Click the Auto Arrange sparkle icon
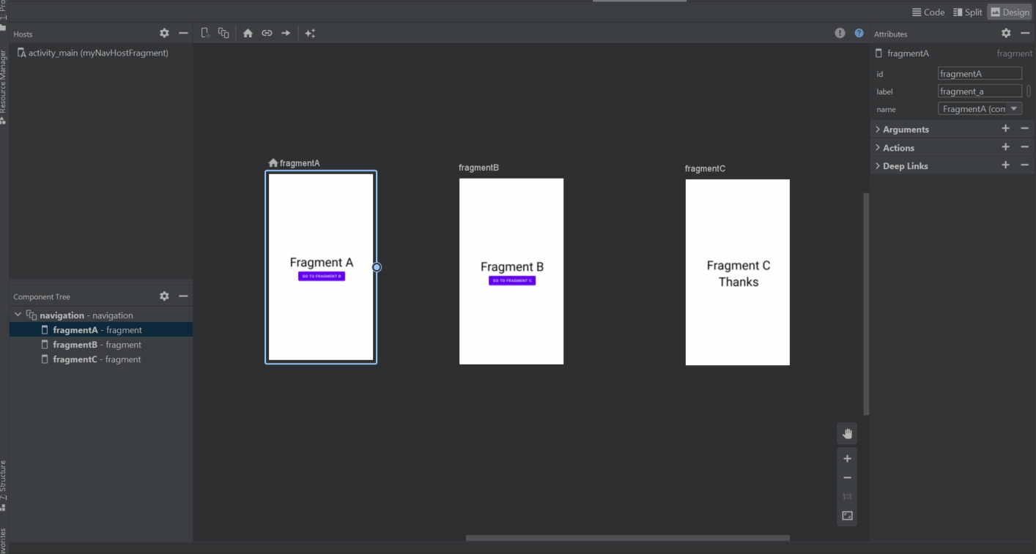Image resolution: width=1036 pixels, height=554 pixels. pyautogui.click(x=310, y=33)
